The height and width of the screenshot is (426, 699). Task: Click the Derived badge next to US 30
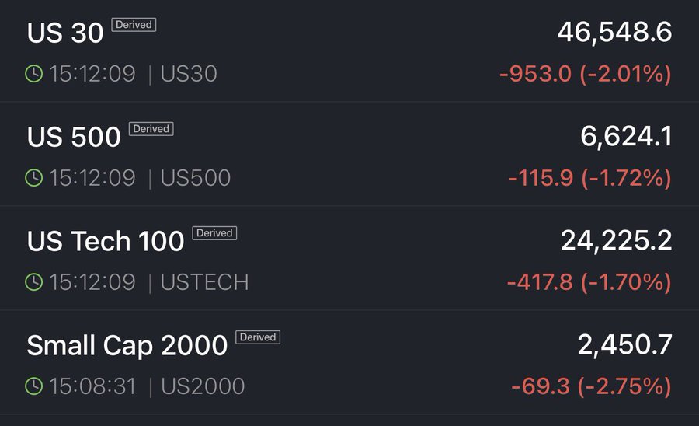click(134, 25)
